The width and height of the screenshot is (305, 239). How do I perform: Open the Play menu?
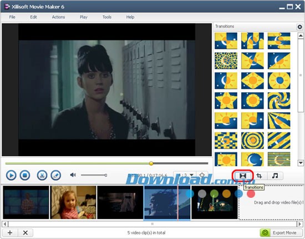point(83,17)
